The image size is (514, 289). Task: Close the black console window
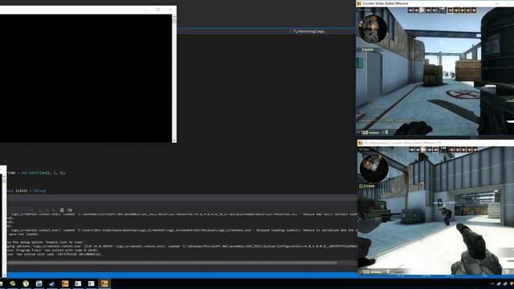(x=170, y=10)
